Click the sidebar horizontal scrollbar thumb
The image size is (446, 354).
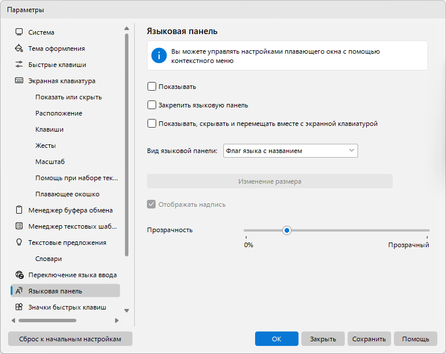tap(47, 321)
